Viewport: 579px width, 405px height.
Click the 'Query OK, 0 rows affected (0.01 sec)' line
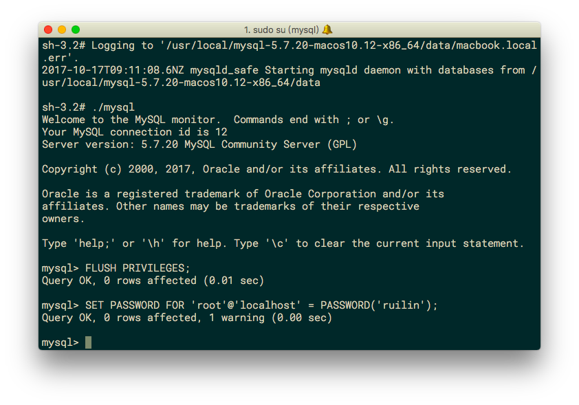pyautogui.click(x=153, y=281)
